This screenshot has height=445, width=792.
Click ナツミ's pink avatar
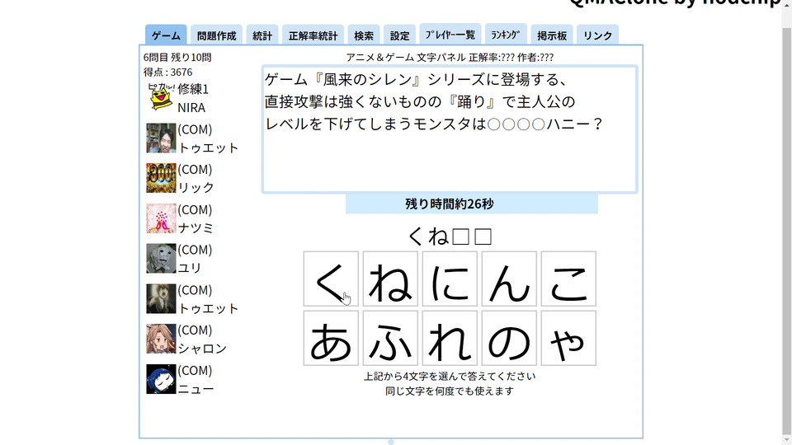[x=161, y=218]
